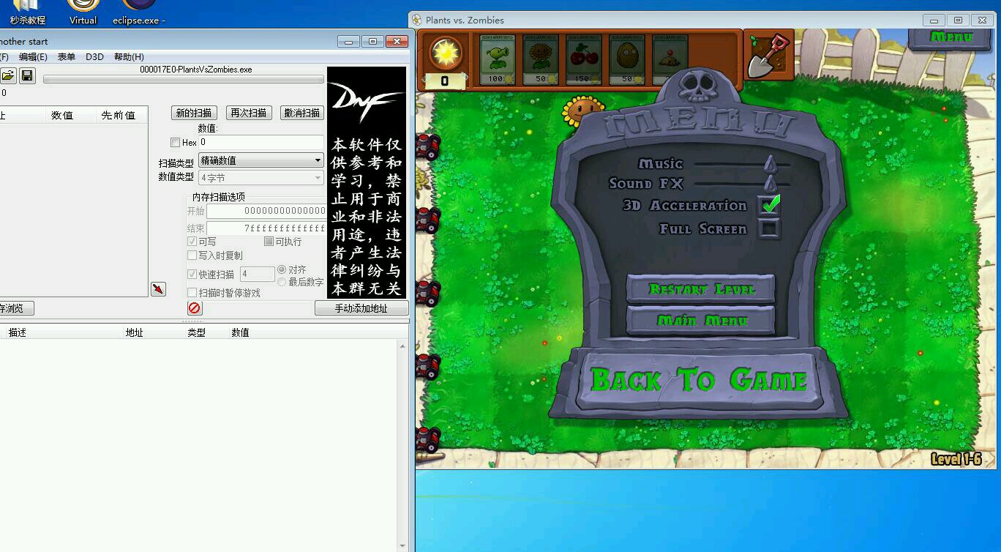
Task: Toggle the 写入时复制 (copy on write) checkbox
Action: [x=192, y=256]
